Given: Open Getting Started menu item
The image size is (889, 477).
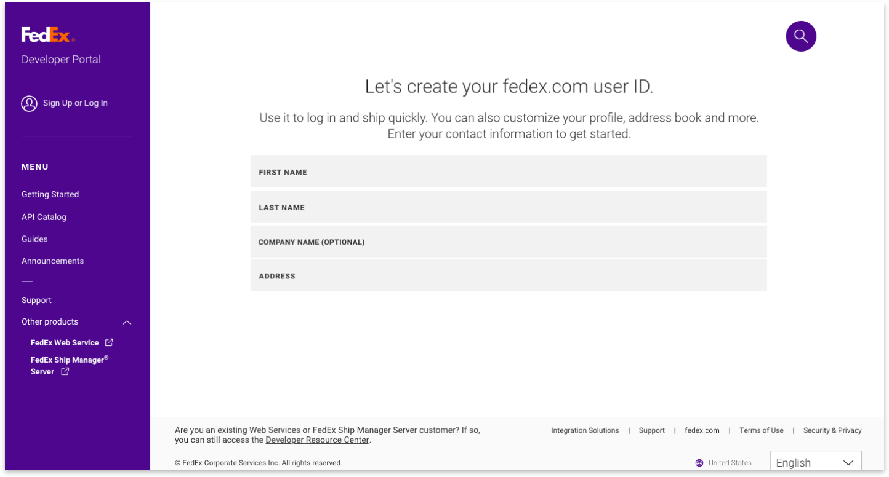Looking at the screenshot, I should click(50, 194).
